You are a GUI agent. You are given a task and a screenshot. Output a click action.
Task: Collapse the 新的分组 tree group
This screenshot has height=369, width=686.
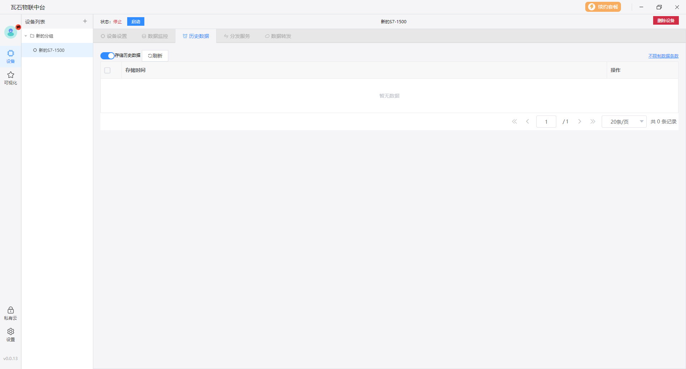pos(26,36)
